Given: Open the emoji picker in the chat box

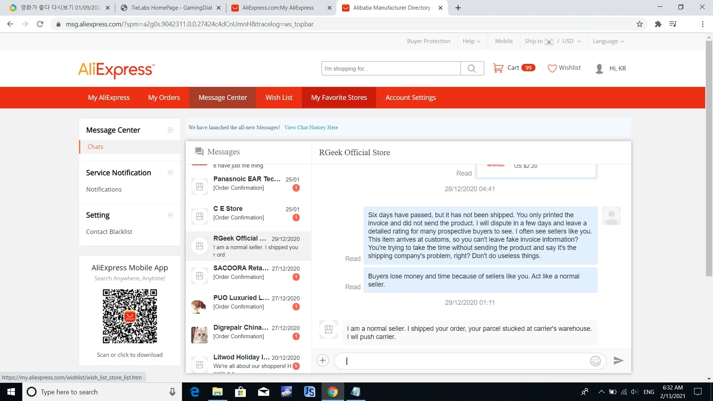Looking at the screenshot, I should pyautogui.click(x=595, y=361).
